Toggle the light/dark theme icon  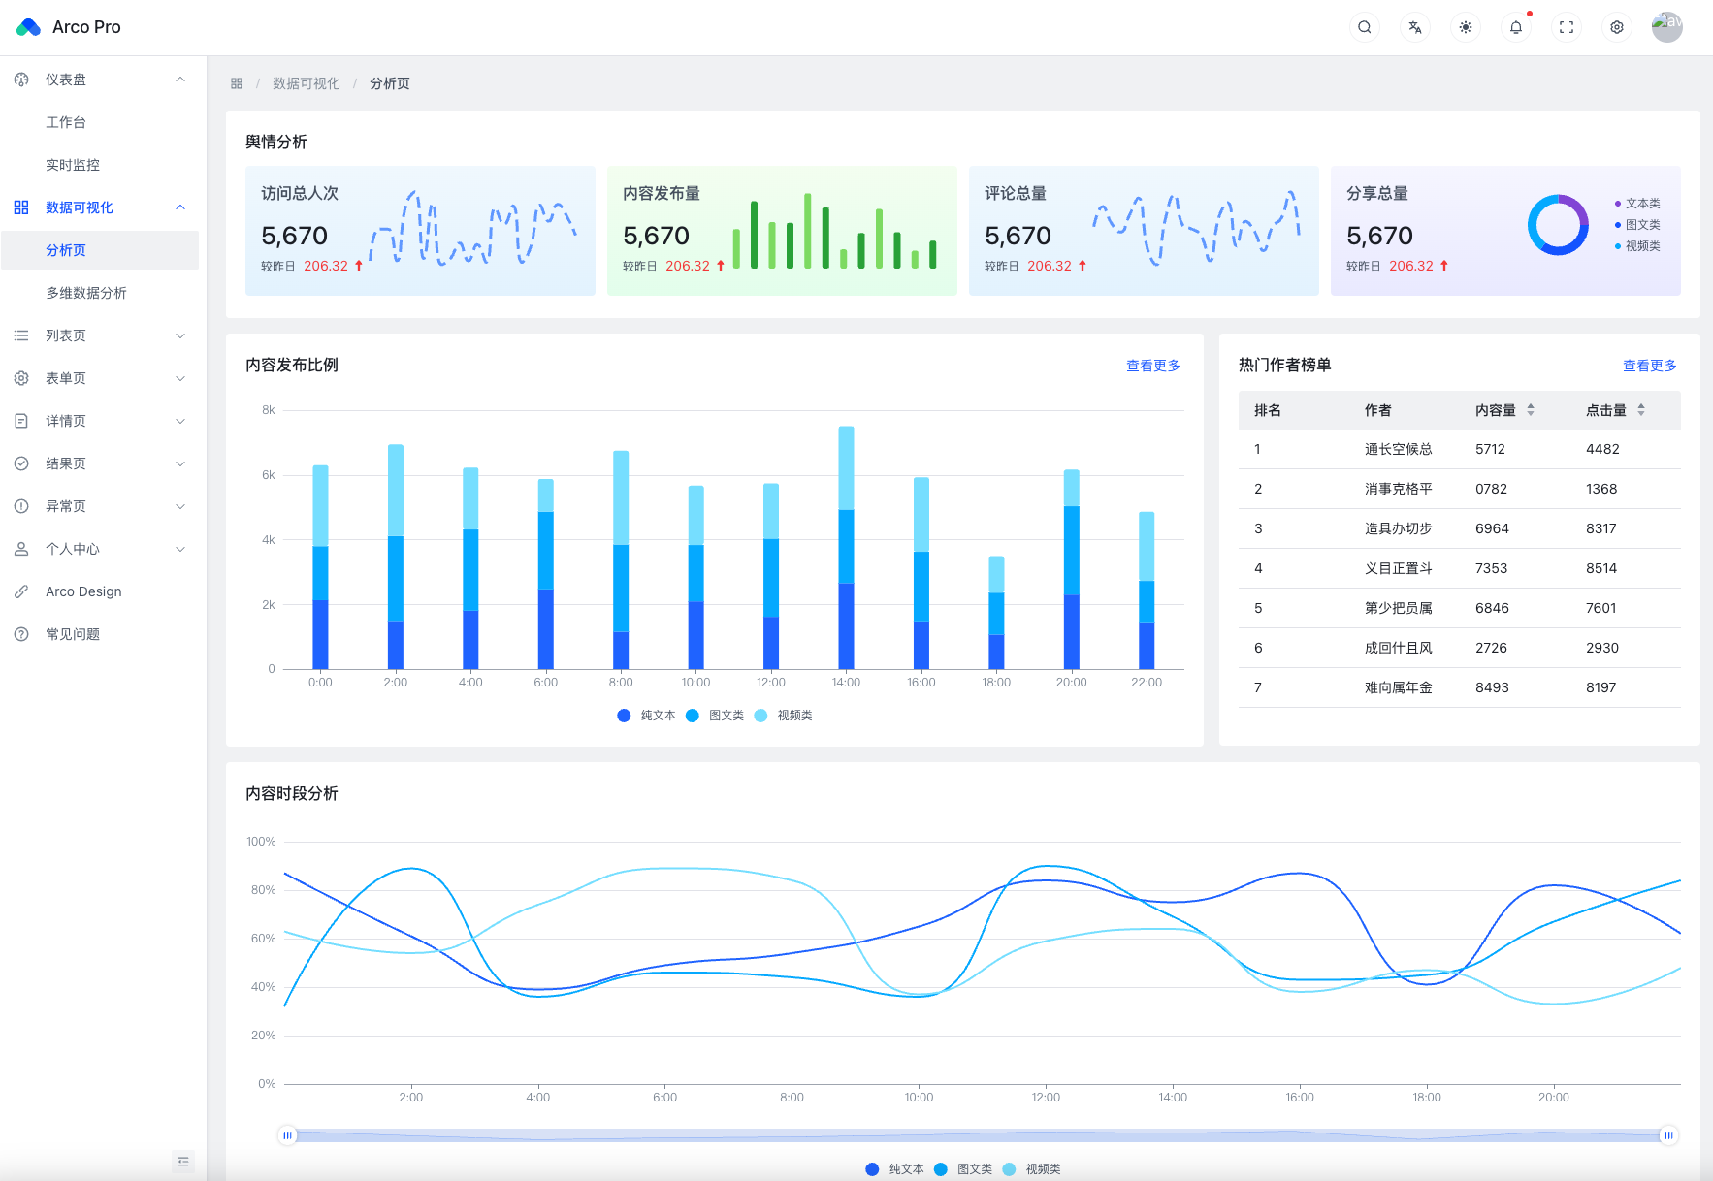point(1466,27)
